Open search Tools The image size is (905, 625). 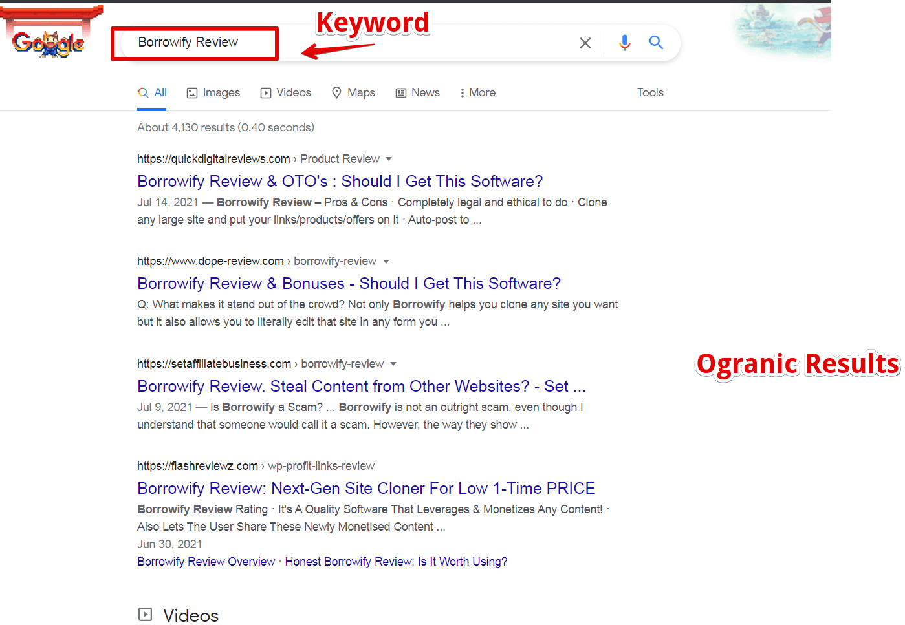tap(650, 92)
